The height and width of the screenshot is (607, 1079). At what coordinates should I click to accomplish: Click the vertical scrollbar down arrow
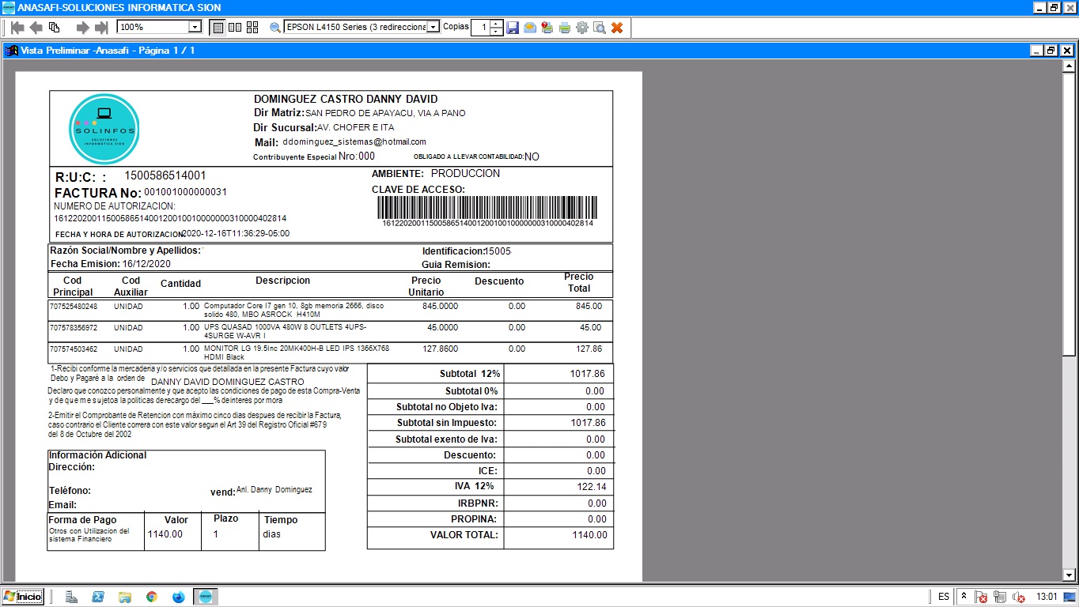pos(1069,575)
